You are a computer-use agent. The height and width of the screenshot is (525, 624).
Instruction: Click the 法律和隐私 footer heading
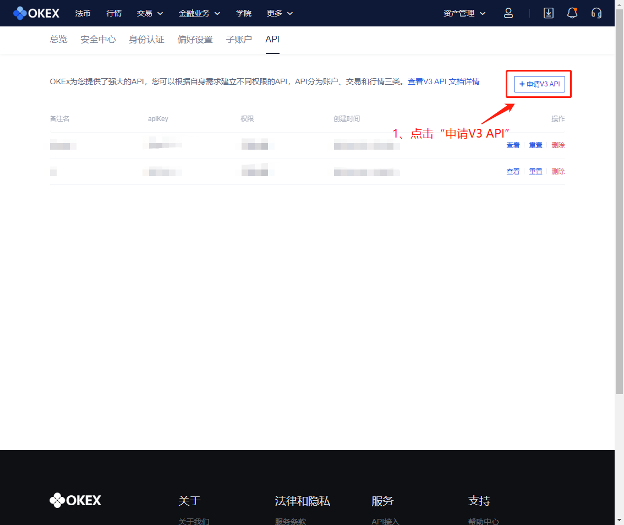click(x=303, y=501)
